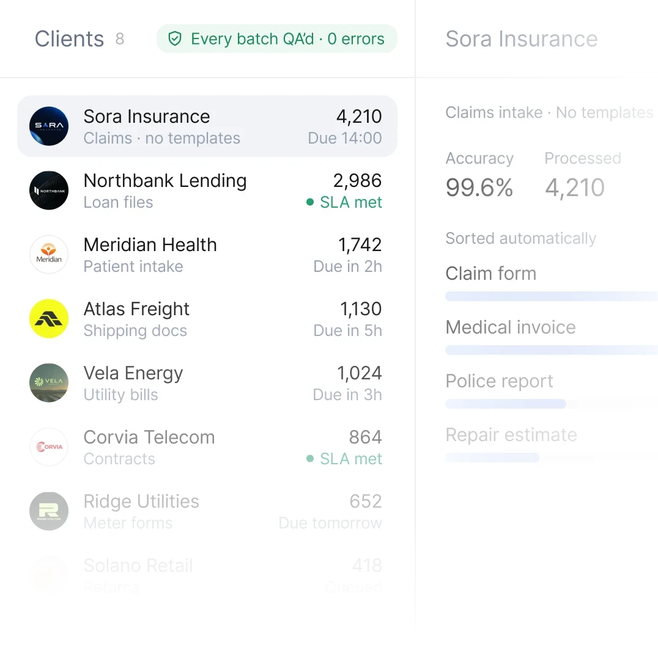The height and width of the screenshot is (650, 658).
Task: Open the Every batch QA'd 0 errors badge
Action: click(277, 38)
